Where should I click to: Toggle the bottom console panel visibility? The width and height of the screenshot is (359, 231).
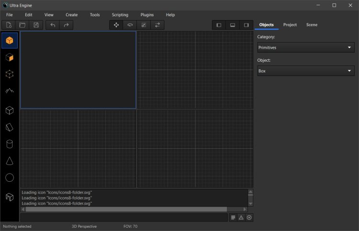click(x=233, y=25)
